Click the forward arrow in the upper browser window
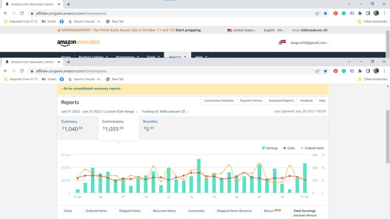 coord(14,13)
